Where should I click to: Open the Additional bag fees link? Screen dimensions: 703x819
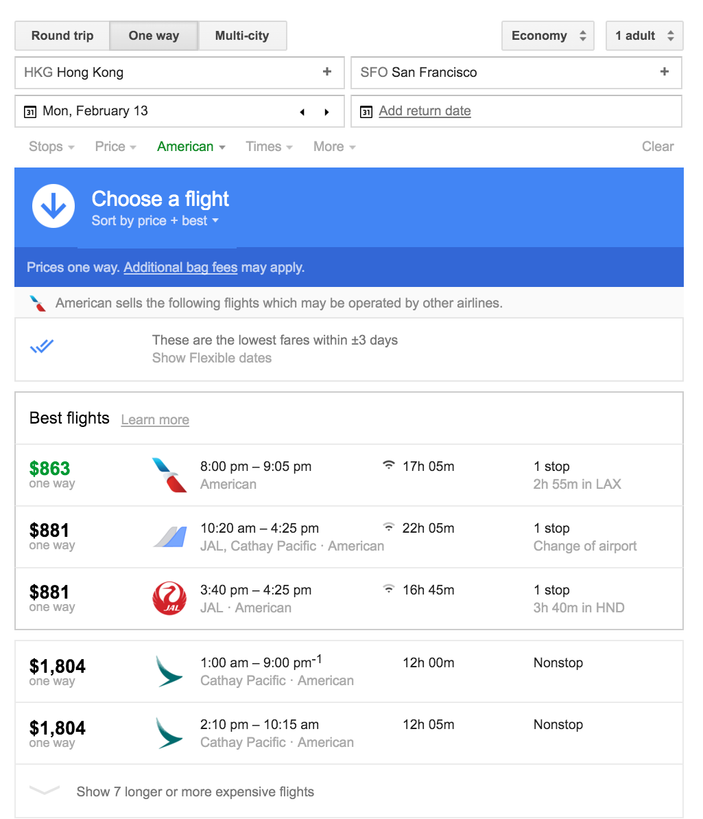pos(180,267)
